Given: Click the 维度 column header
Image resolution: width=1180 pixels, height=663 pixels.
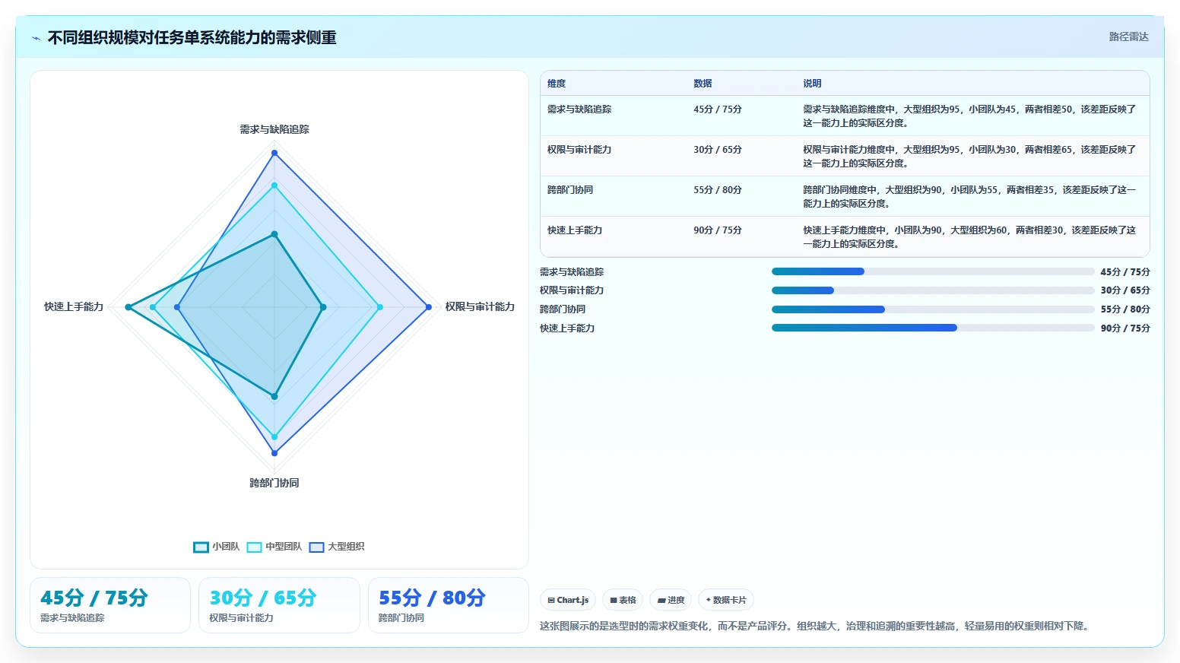Looking at the screenshot, I should (x=557, y=84).
